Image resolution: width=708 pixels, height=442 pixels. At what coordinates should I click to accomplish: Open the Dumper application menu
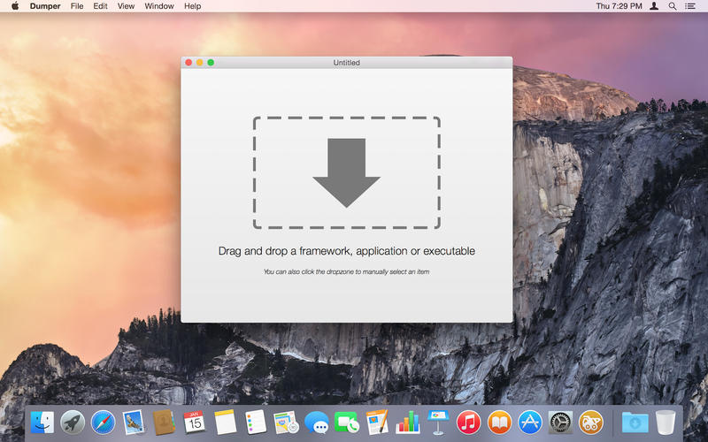coord(45,6)
